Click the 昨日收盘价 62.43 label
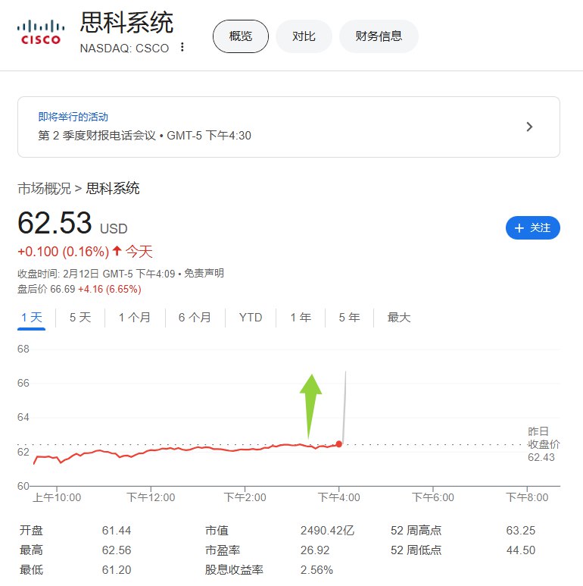Viewport: 583px width, 586px height. (544, 444)
